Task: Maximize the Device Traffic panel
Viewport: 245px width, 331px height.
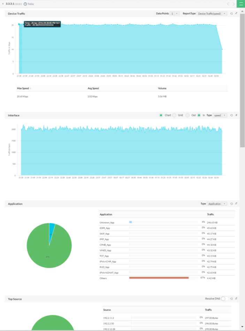Action: (236, 13)
